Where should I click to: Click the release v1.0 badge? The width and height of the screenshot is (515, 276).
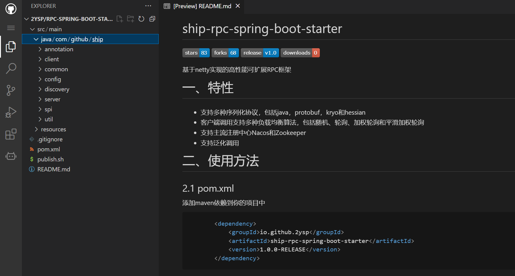(260, 53)
